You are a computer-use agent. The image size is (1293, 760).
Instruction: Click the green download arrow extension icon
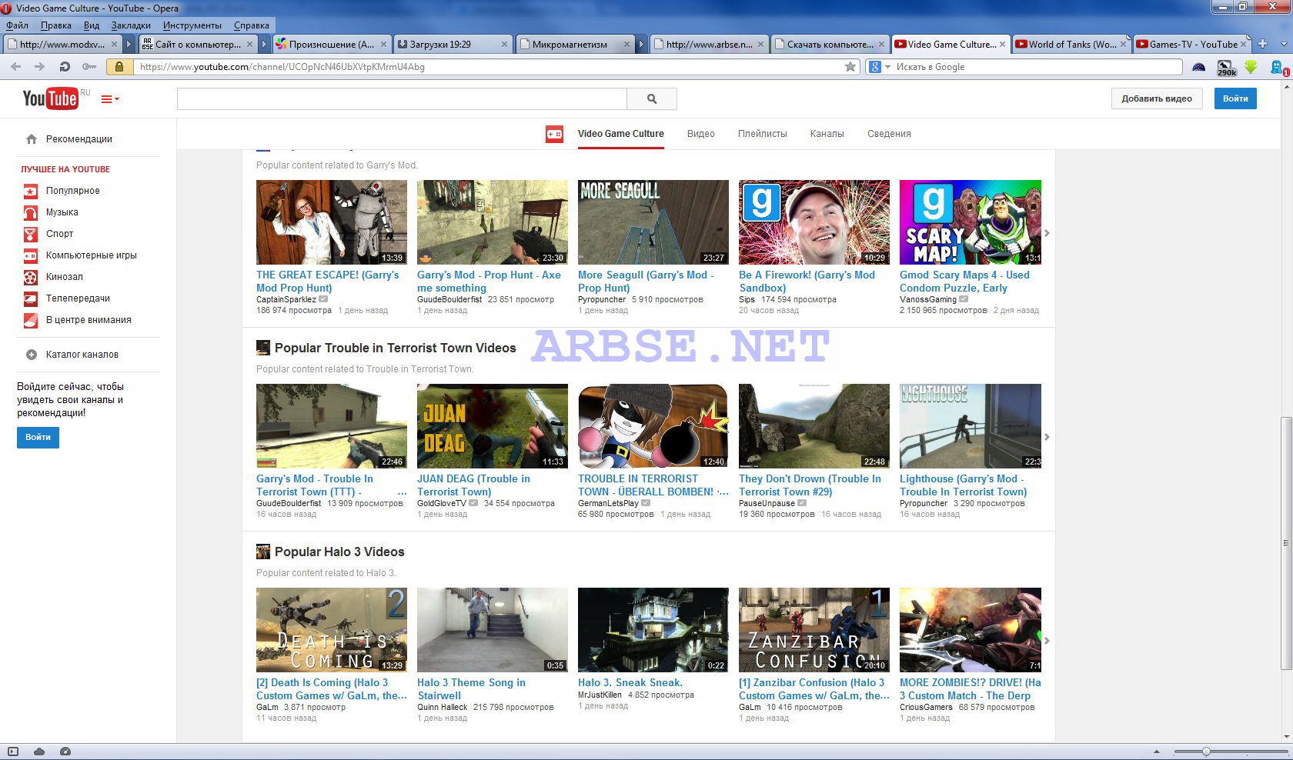tap(1251, 68)
